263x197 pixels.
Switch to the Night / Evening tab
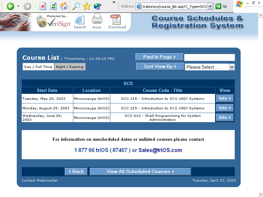click(69, 67)
